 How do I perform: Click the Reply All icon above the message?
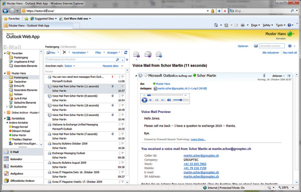click(148, 54)
